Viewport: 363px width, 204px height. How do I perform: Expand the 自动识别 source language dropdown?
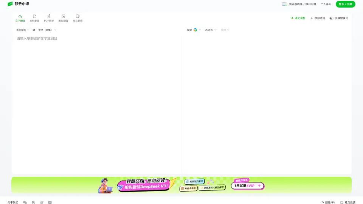pyautogui.click(x=22, y=30)
